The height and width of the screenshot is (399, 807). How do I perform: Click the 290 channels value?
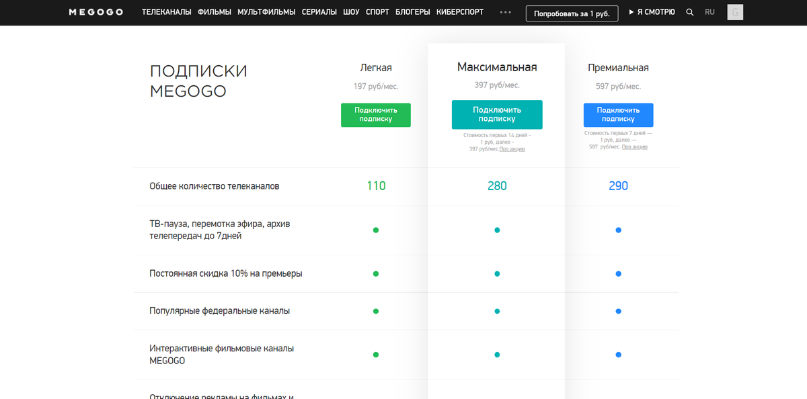pyautogui.click(x=618, y=186)
